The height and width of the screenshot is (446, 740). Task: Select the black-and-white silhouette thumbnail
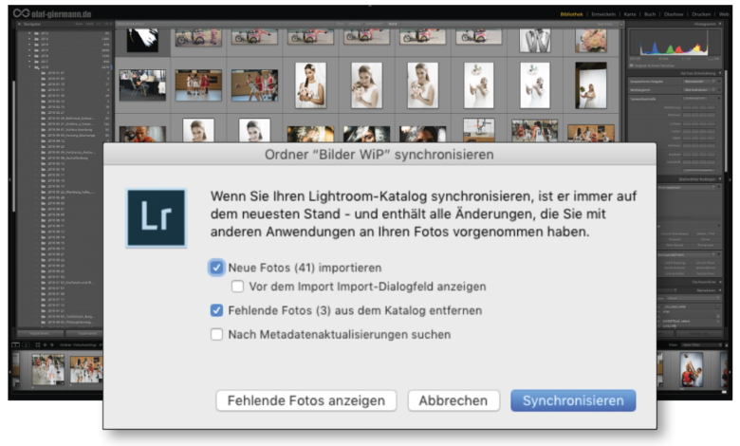pos(142,40)
